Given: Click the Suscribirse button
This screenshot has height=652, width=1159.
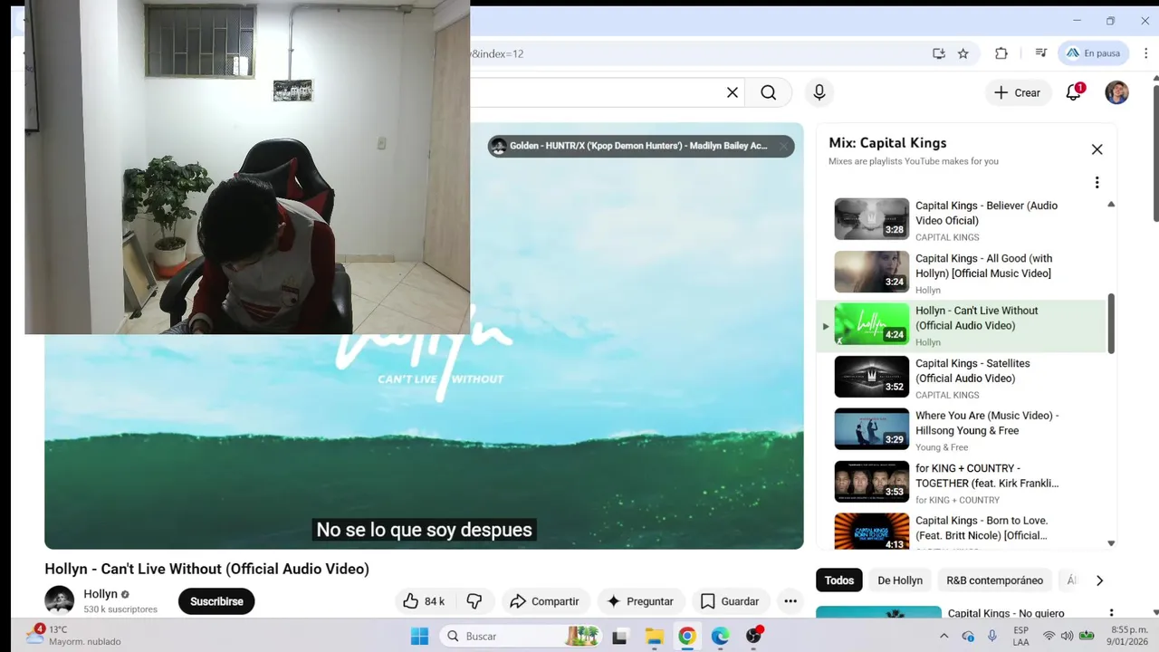Looking at the screenshot, I should pyautogui.click(x=216, y=601).
